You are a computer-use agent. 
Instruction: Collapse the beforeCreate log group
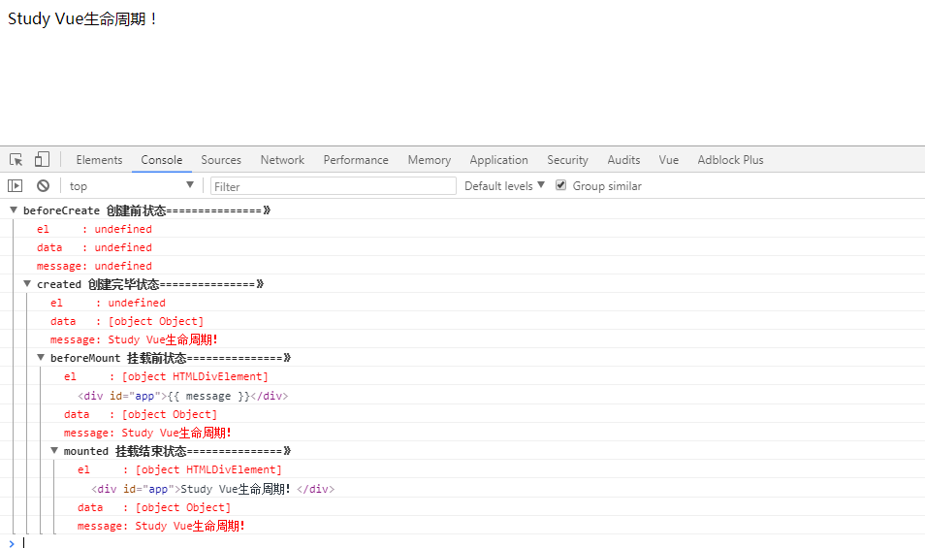pos(13,210)
